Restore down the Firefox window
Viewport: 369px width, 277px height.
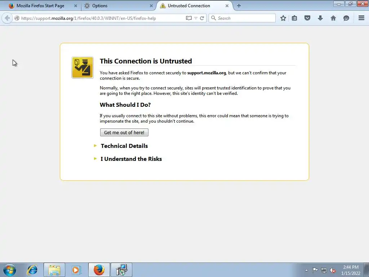351,4
